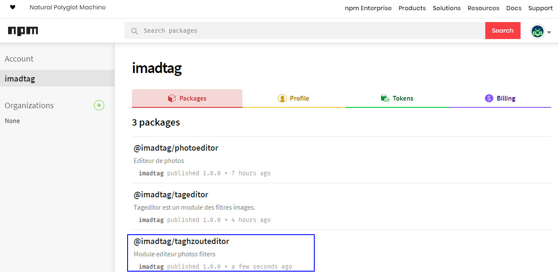Select imadtag in the account sidebar

(57, 79)
